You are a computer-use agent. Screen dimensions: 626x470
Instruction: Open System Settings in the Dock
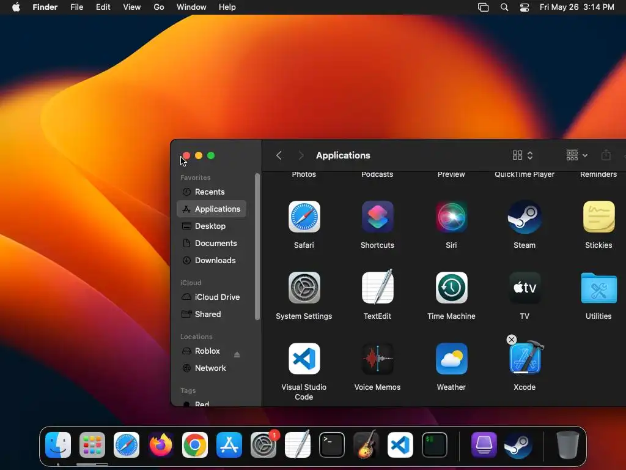(x=263, y=445)
